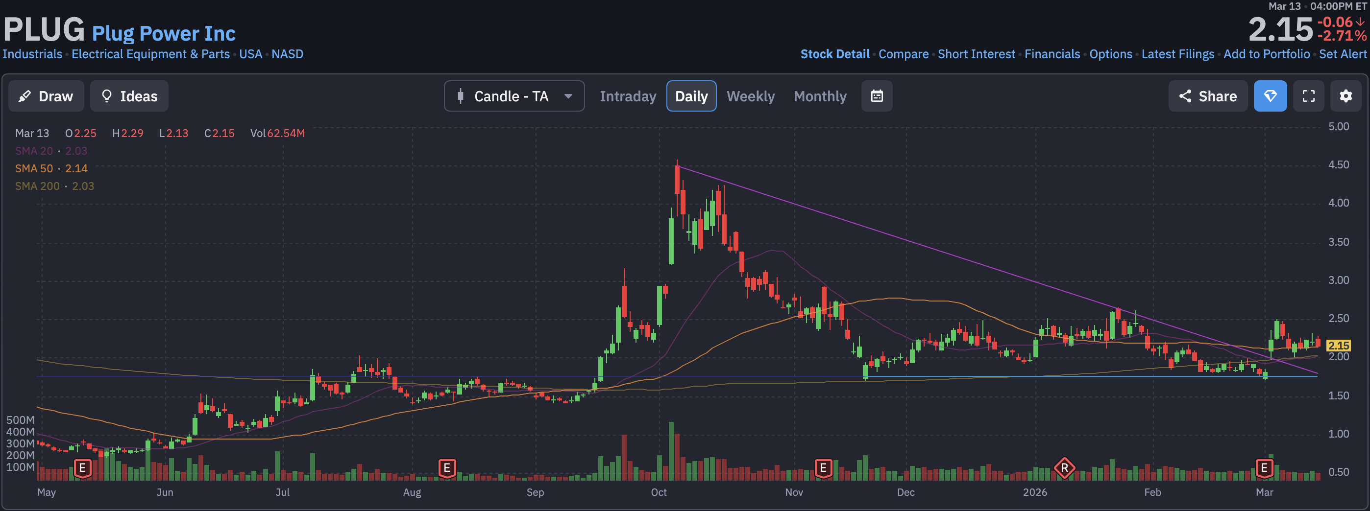Screen dimensions: 1370x511
Task: Click the pencil icon in Draw button
Action: click(x=24, y=96)
